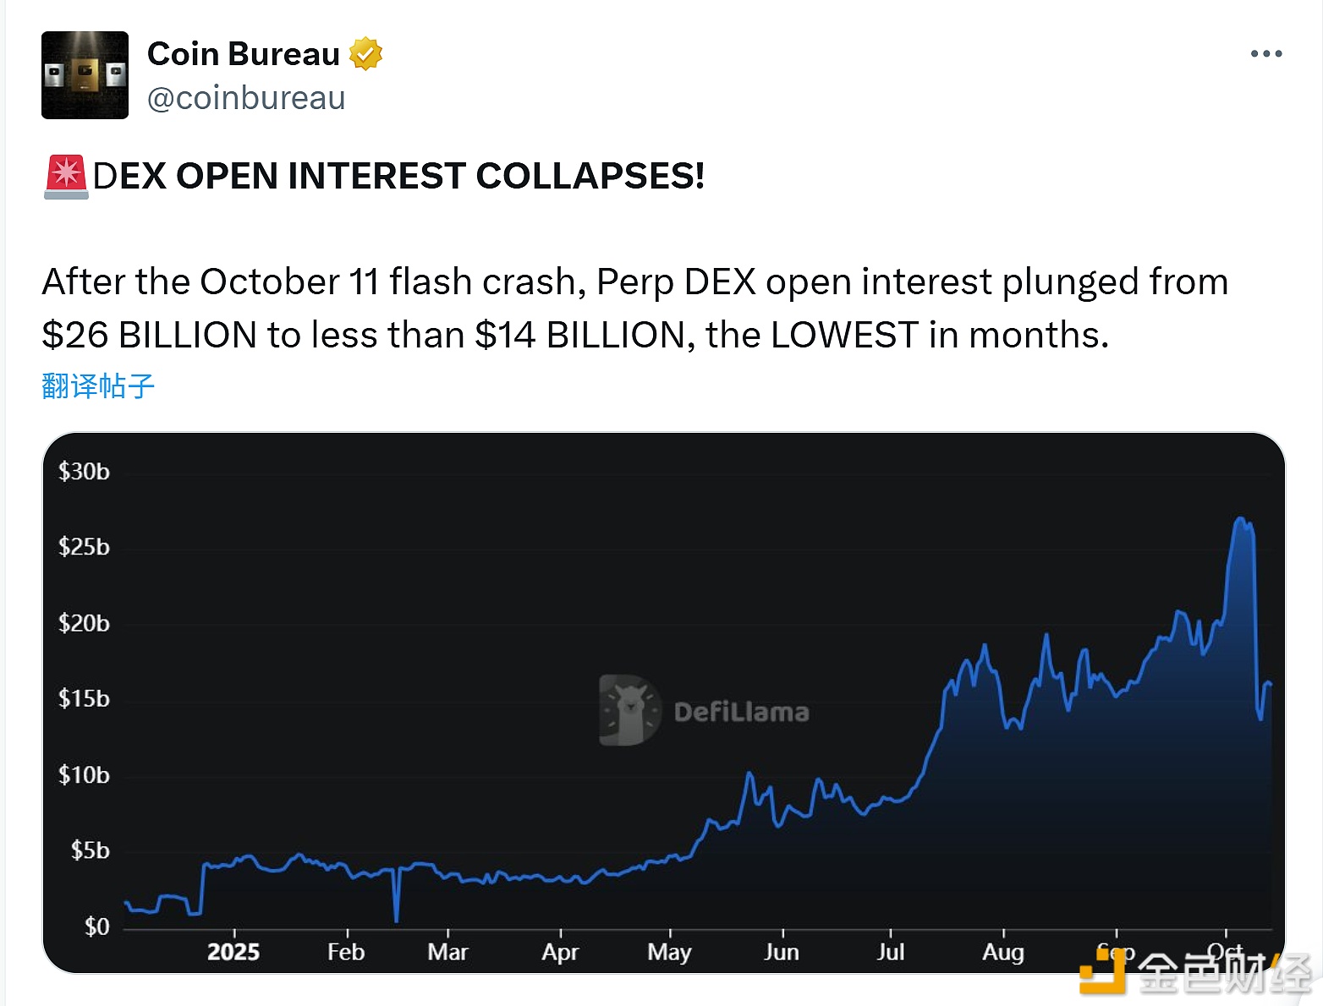1323x1006 pixels.
Task: Click the Aug x-axis label
Action: pos(1003,952)
